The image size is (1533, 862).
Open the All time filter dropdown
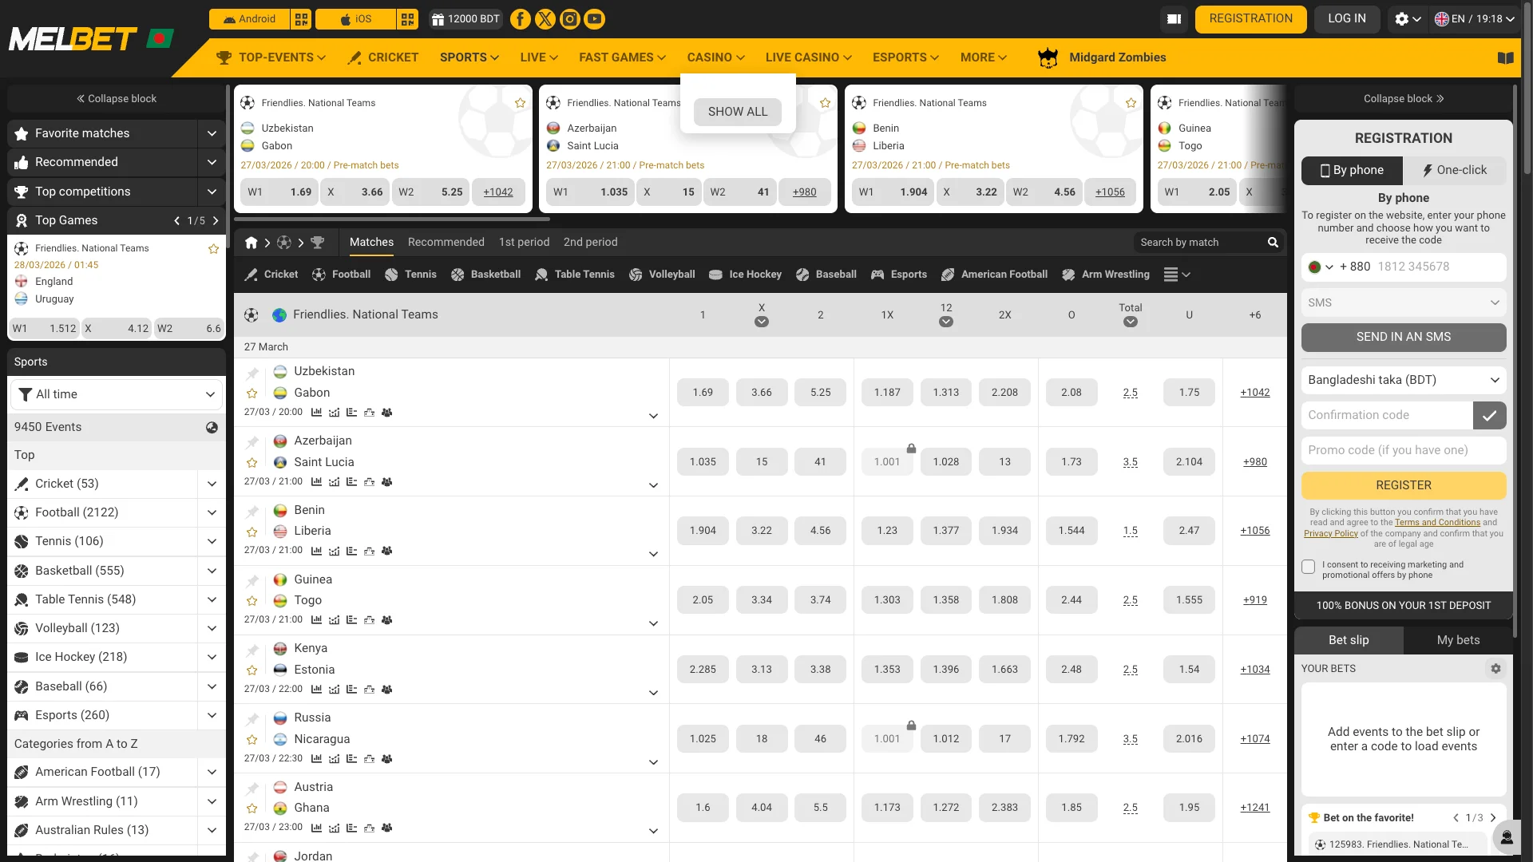pos(116,393)
